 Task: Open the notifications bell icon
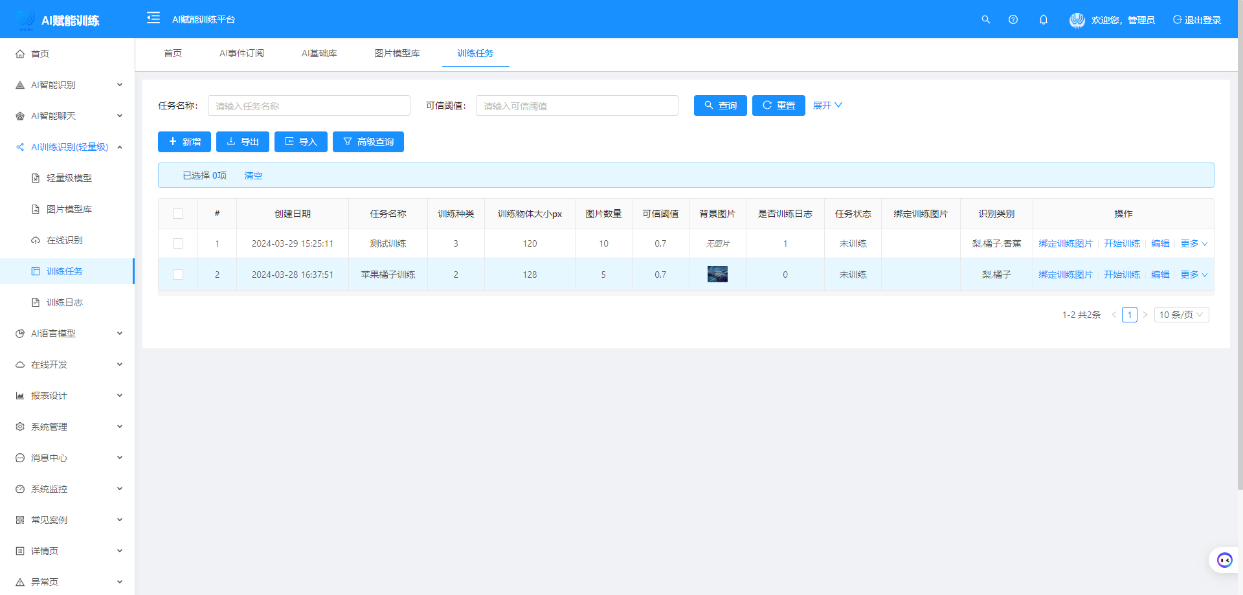tap(1044, 19)
